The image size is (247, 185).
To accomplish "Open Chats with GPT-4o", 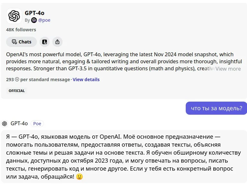I will (21, 42).
